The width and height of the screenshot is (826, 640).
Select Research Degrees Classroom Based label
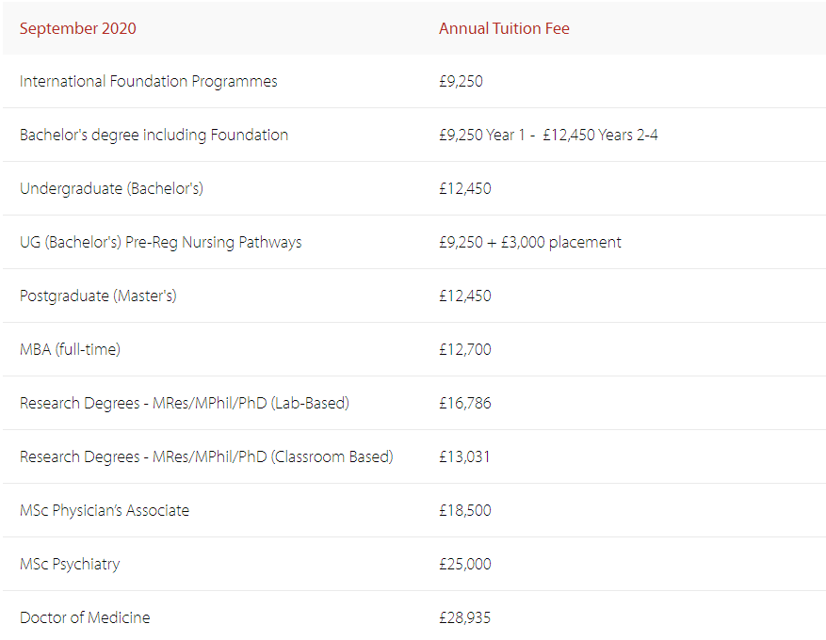[x=206, y=457]
